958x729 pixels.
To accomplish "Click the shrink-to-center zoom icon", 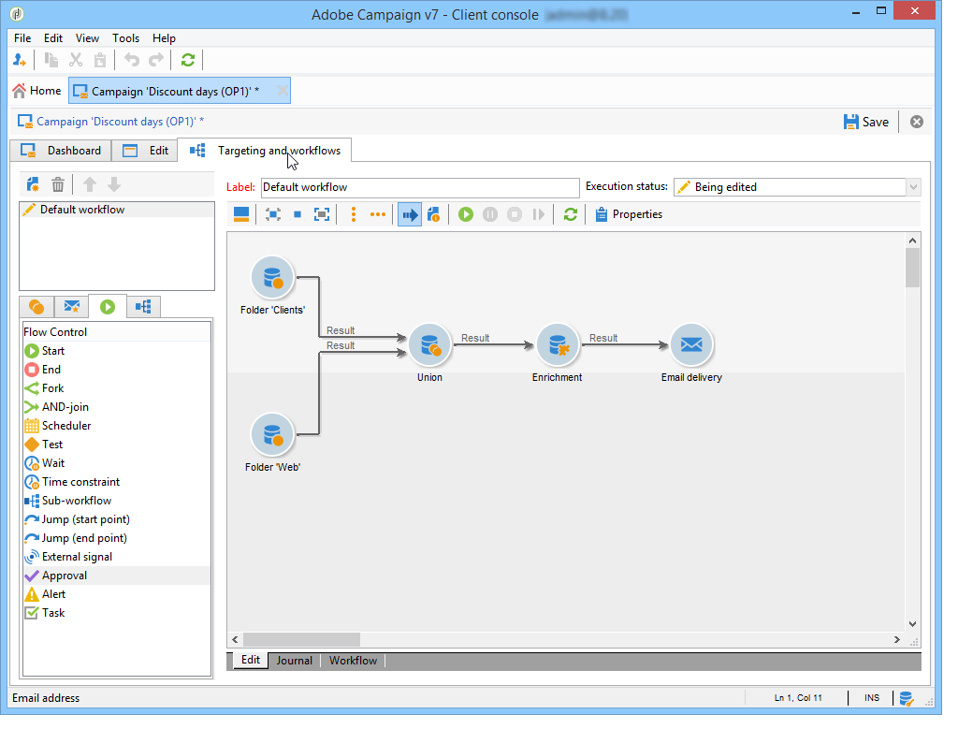I will tap(273, 214).
